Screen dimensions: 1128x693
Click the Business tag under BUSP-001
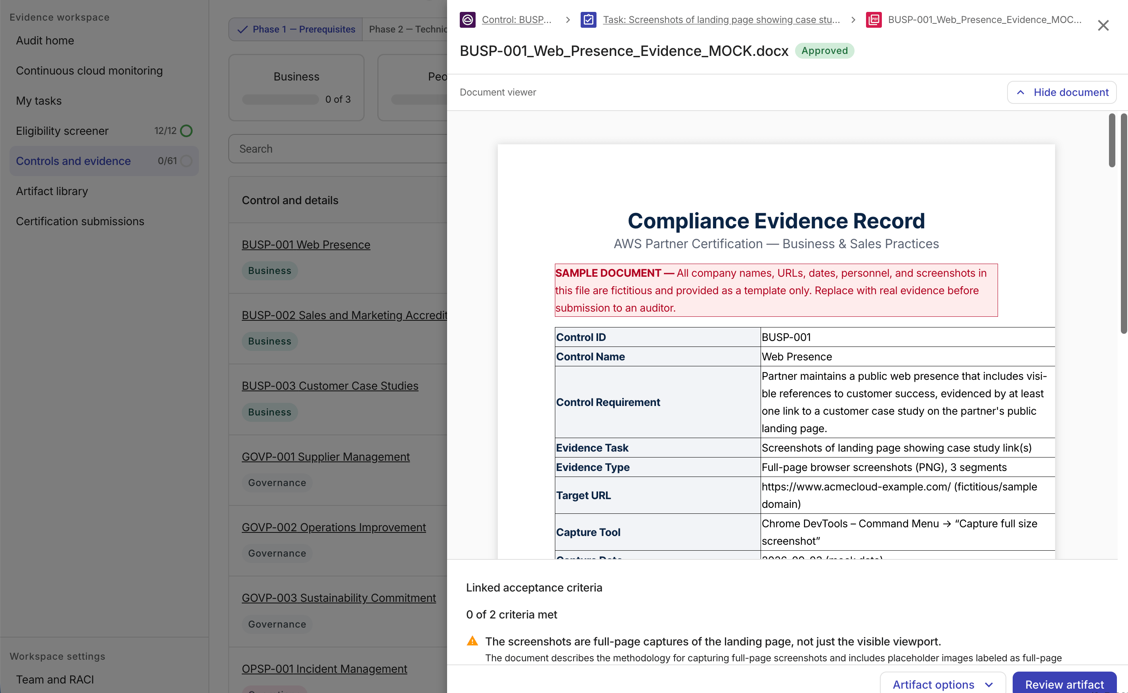(270, 270)
